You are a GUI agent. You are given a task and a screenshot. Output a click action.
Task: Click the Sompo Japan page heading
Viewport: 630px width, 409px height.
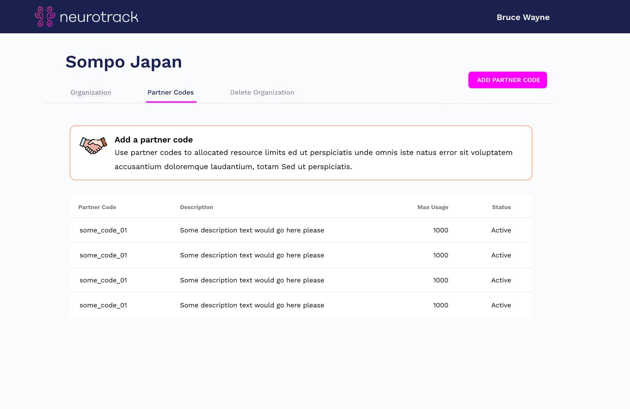click(123, 62)
